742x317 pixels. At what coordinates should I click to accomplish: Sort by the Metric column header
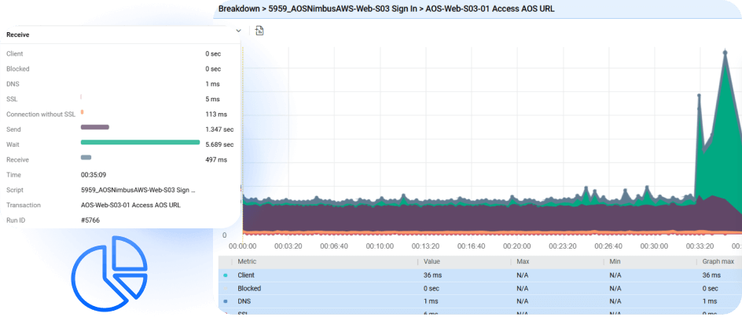pos(247,262)
